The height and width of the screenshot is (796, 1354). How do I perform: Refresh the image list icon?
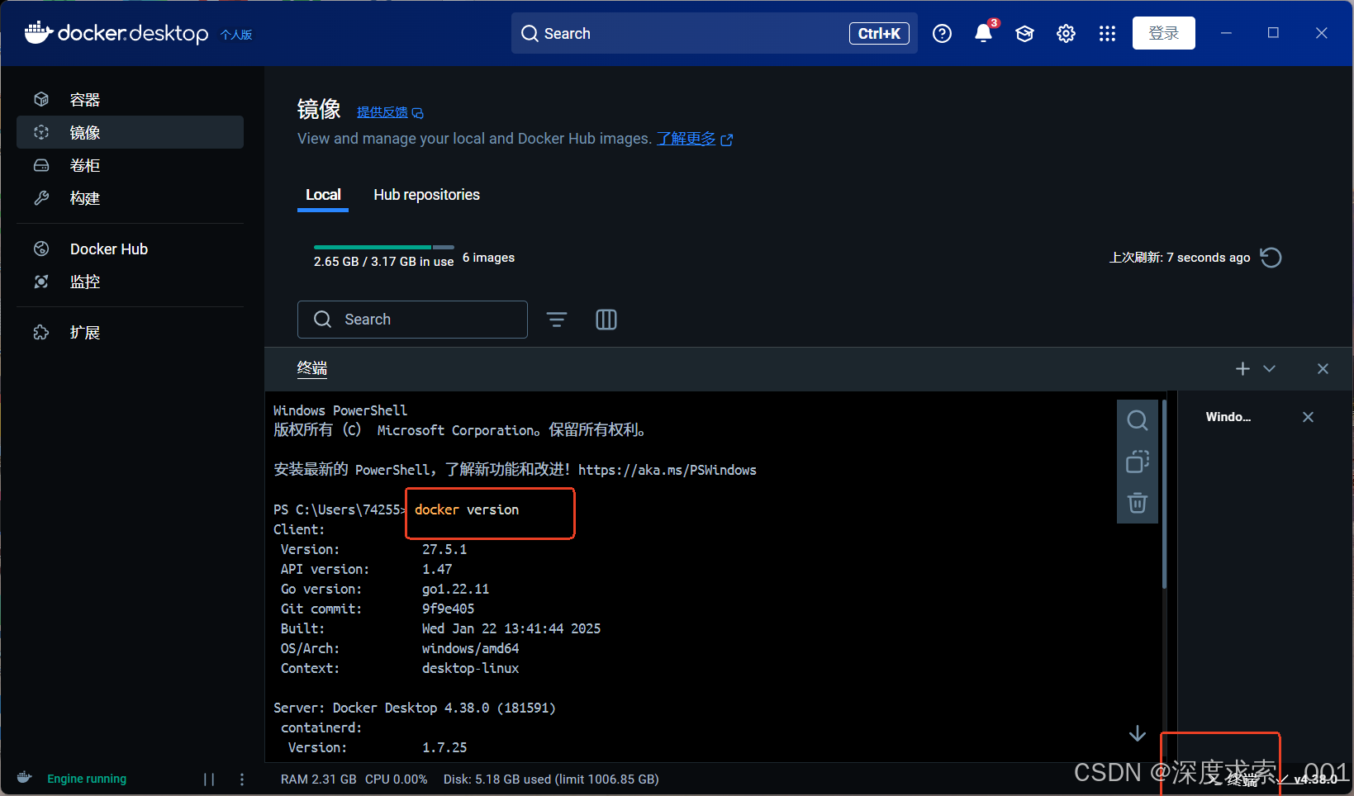tap(1271, 258)
